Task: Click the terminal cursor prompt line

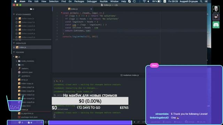Action: [x=54, y=116]
